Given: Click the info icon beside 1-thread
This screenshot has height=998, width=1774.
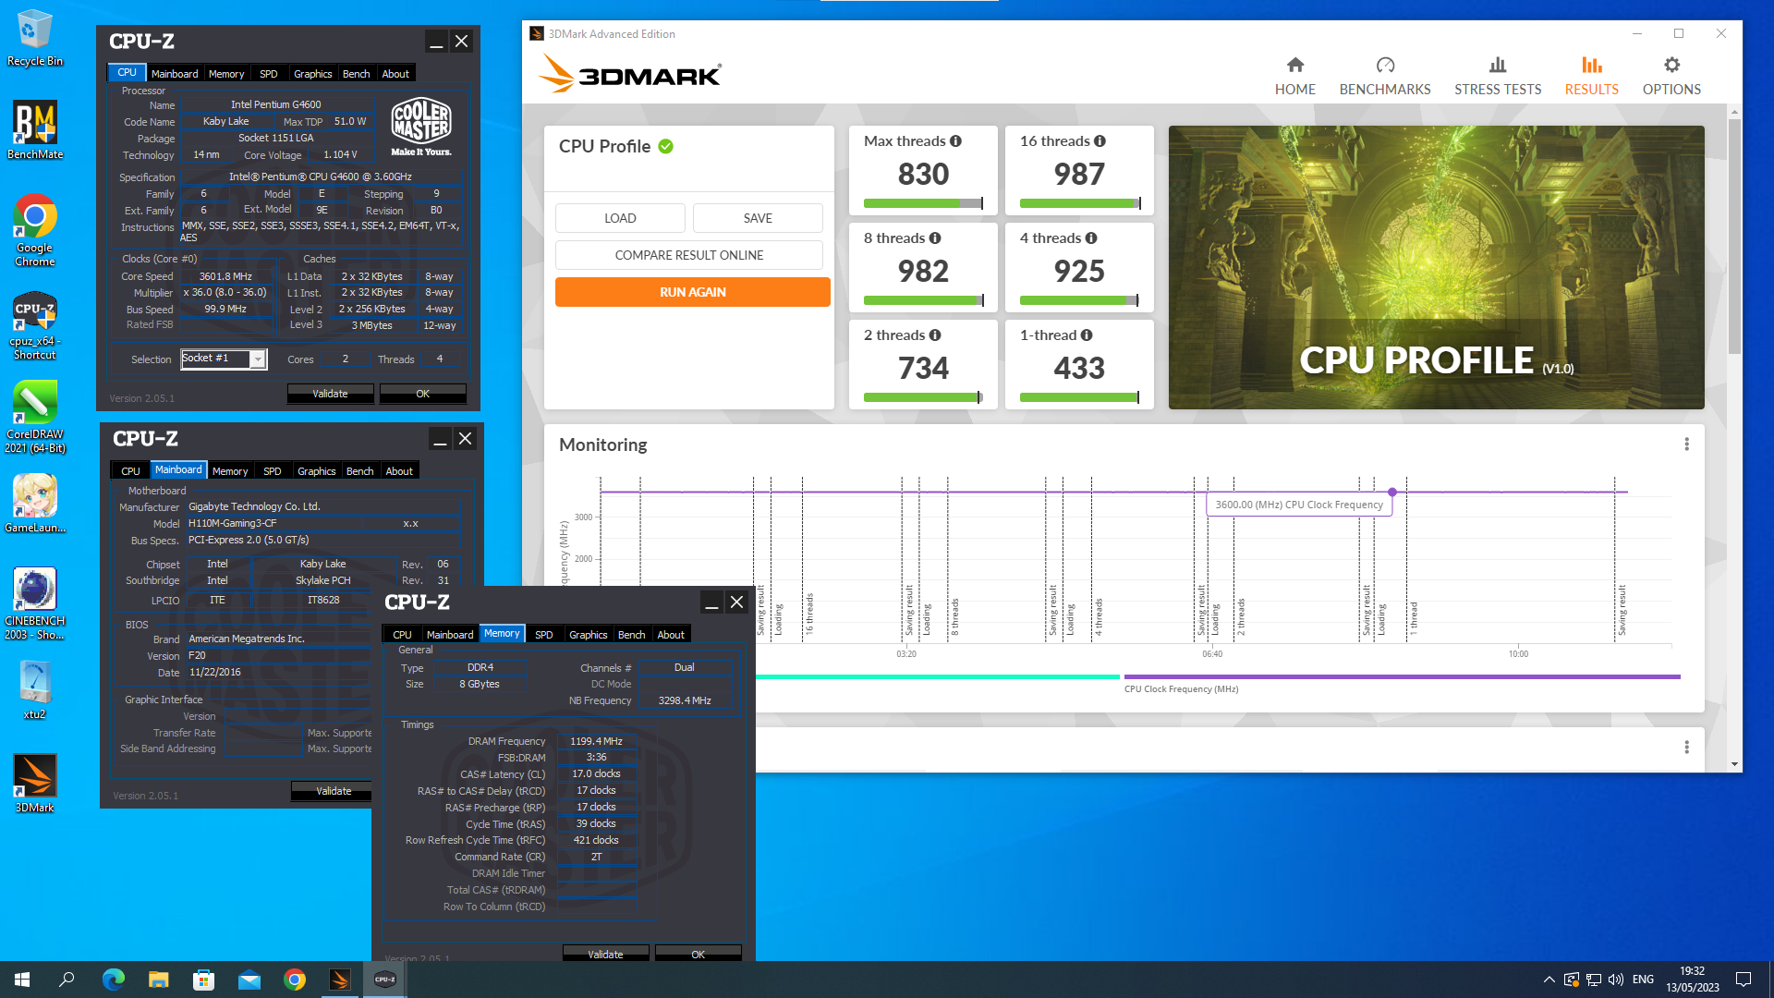Looking at the screenshot, I should 1087,335.
